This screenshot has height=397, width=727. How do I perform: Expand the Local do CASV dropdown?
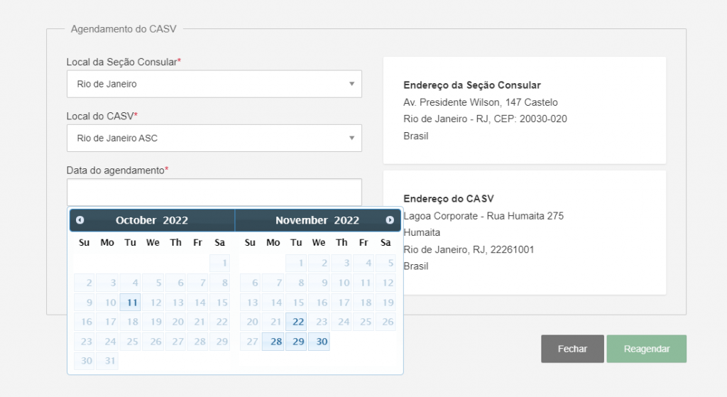pos(214,138)
